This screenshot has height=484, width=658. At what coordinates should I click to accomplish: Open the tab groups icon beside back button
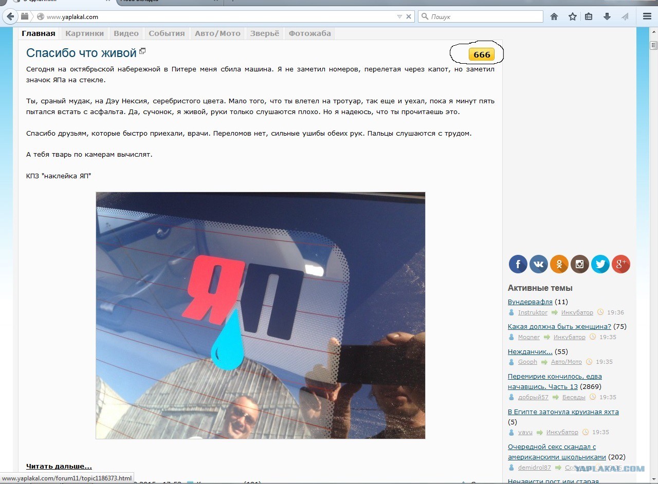click(x=25, y=16)
